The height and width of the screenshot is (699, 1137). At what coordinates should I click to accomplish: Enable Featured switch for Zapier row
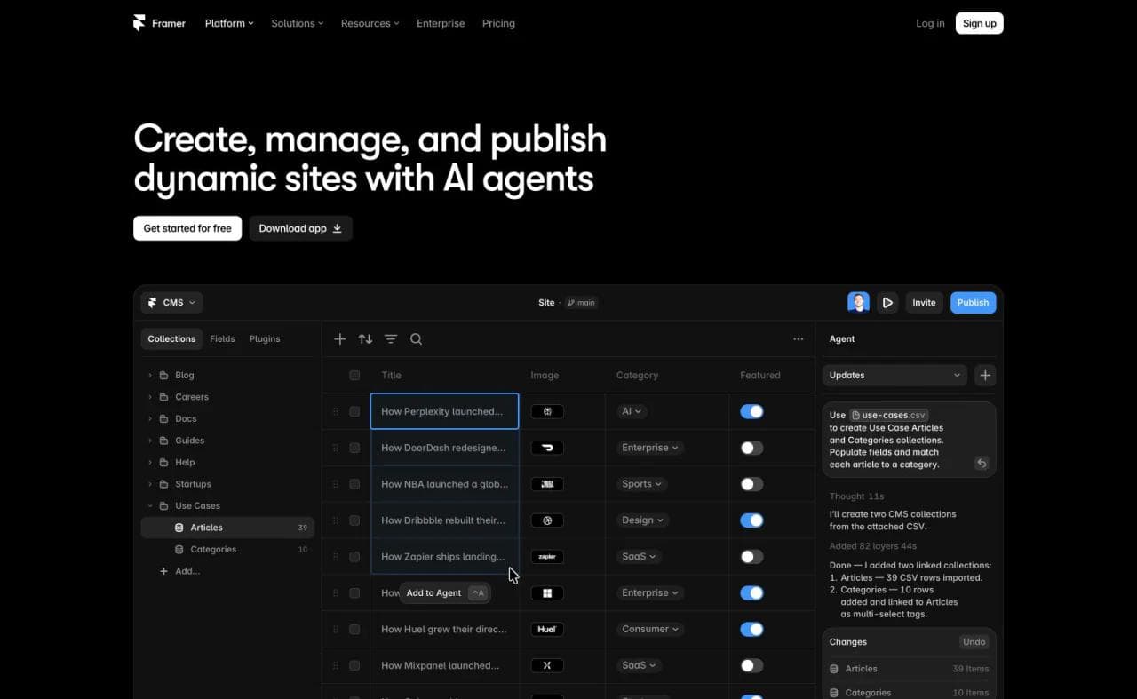[751, 557]
